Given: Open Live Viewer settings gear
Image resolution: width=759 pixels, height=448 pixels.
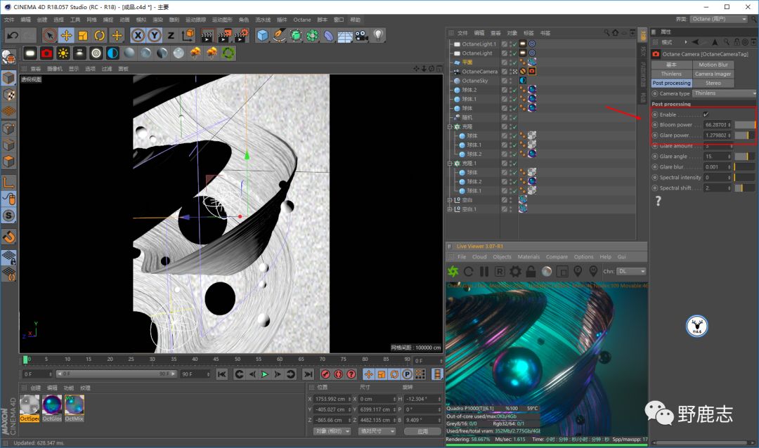Looking at the screenshot, I should (x=515, y=271).
